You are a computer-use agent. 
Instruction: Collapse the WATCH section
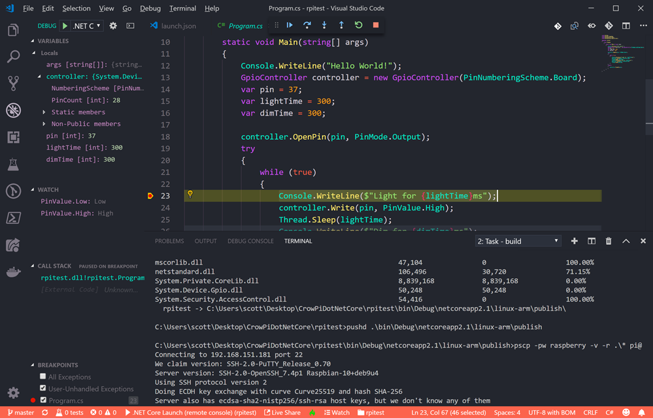tap(33, 189)
